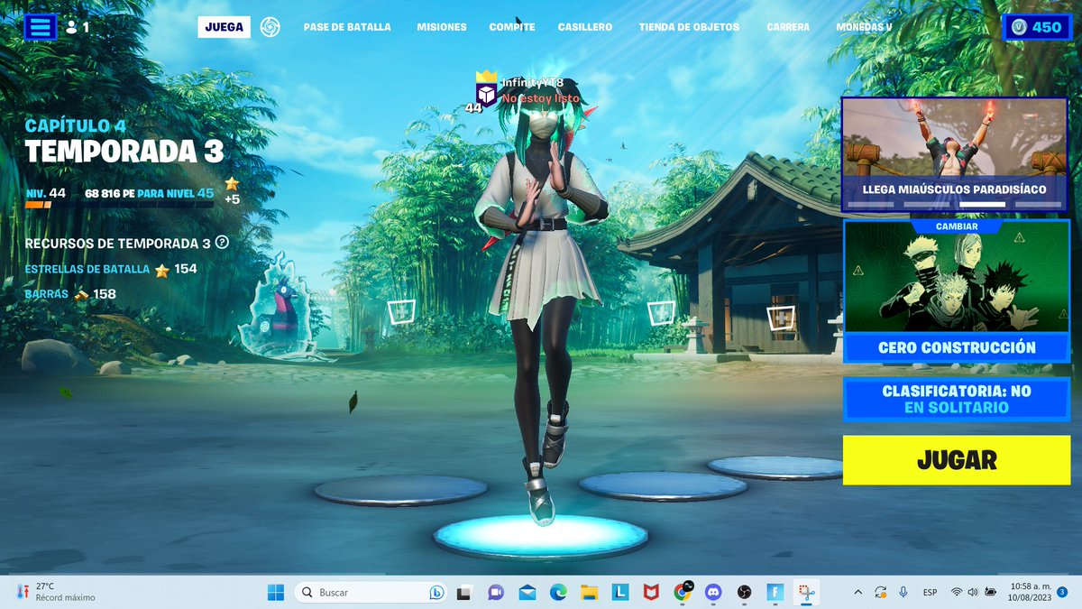This screenshot has height=609, width=1082.
Task: Open the hamburger main menu
Action: pyautogui.click(x=39, y=26)
